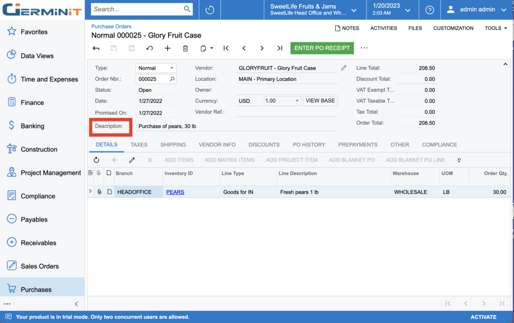The image size is (514, 323).
Task: Open the recent history clock icon
Action: pos(210,10)
